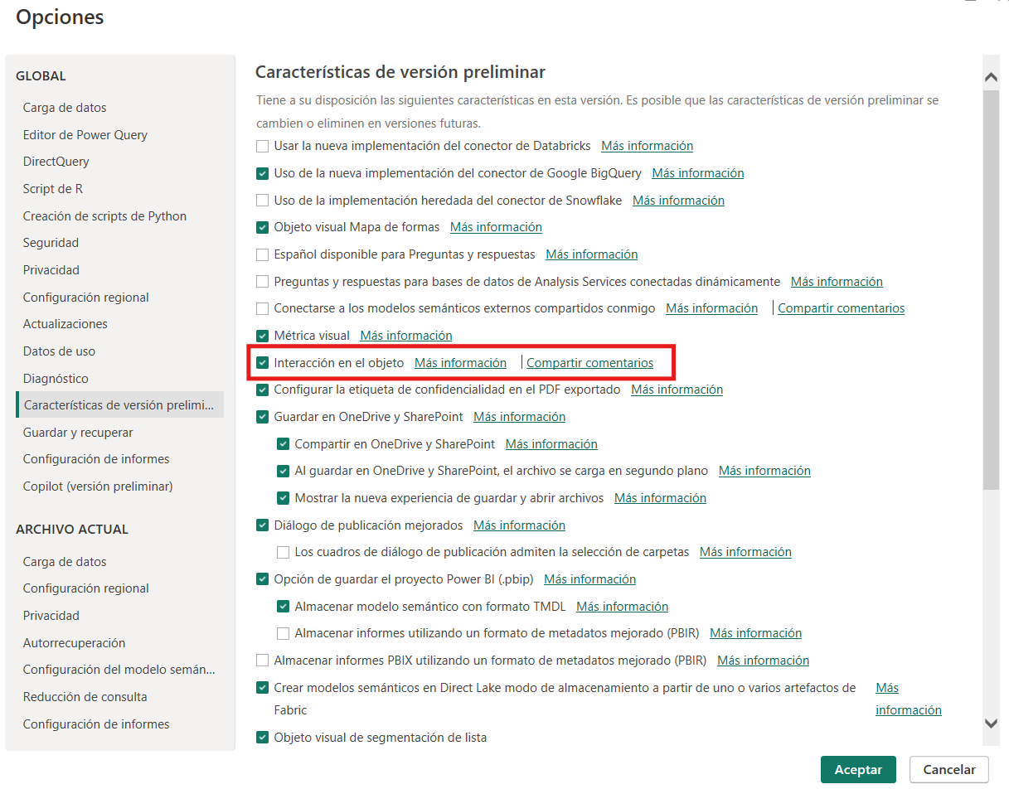Viewport: 1009px width, 789px height.
Task: Enable Español disponible para Preguntas y respuestas
Action: point(263,254)
